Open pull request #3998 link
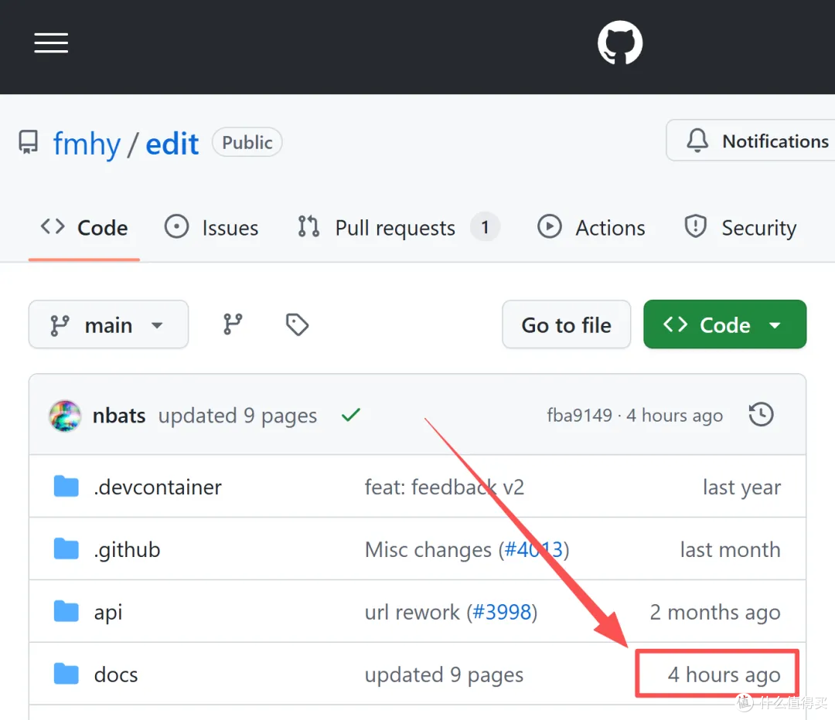Viewport: 835px width, 720px height. coord(502,613)
